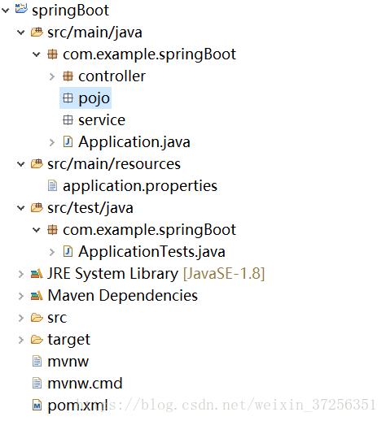The width and height of the screenshot is (386, 421).
Task: Click package icon of com.example.springBoot in src/main/java
Action: pos(52,54)
